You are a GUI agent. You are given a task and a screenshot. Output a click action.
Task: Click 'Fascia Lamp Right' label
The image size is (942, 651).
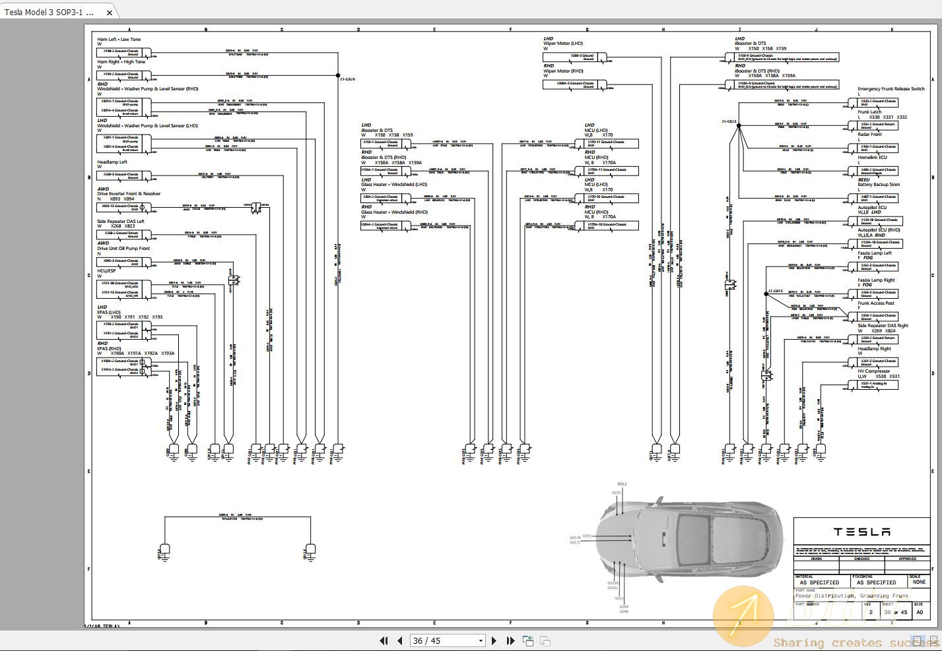(876, 280)
